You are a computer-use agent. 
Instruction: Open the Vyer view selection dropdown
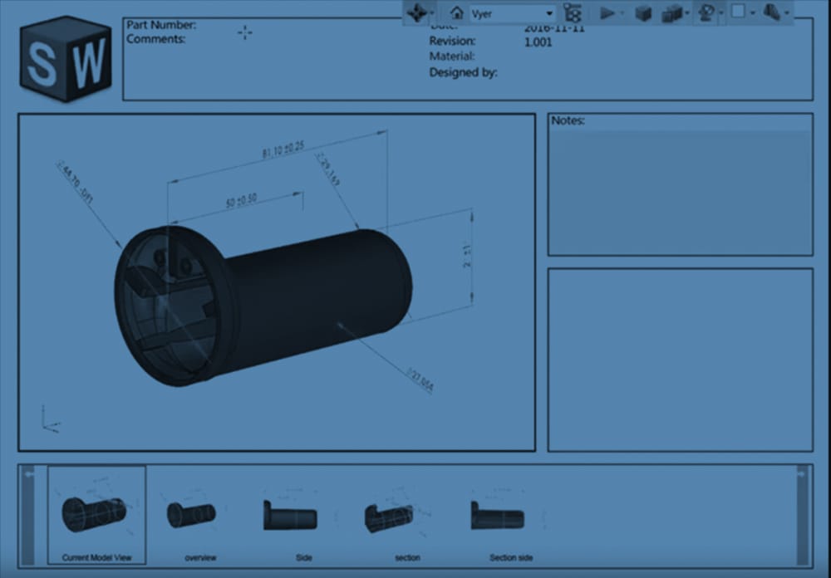[x=549, y=13]
